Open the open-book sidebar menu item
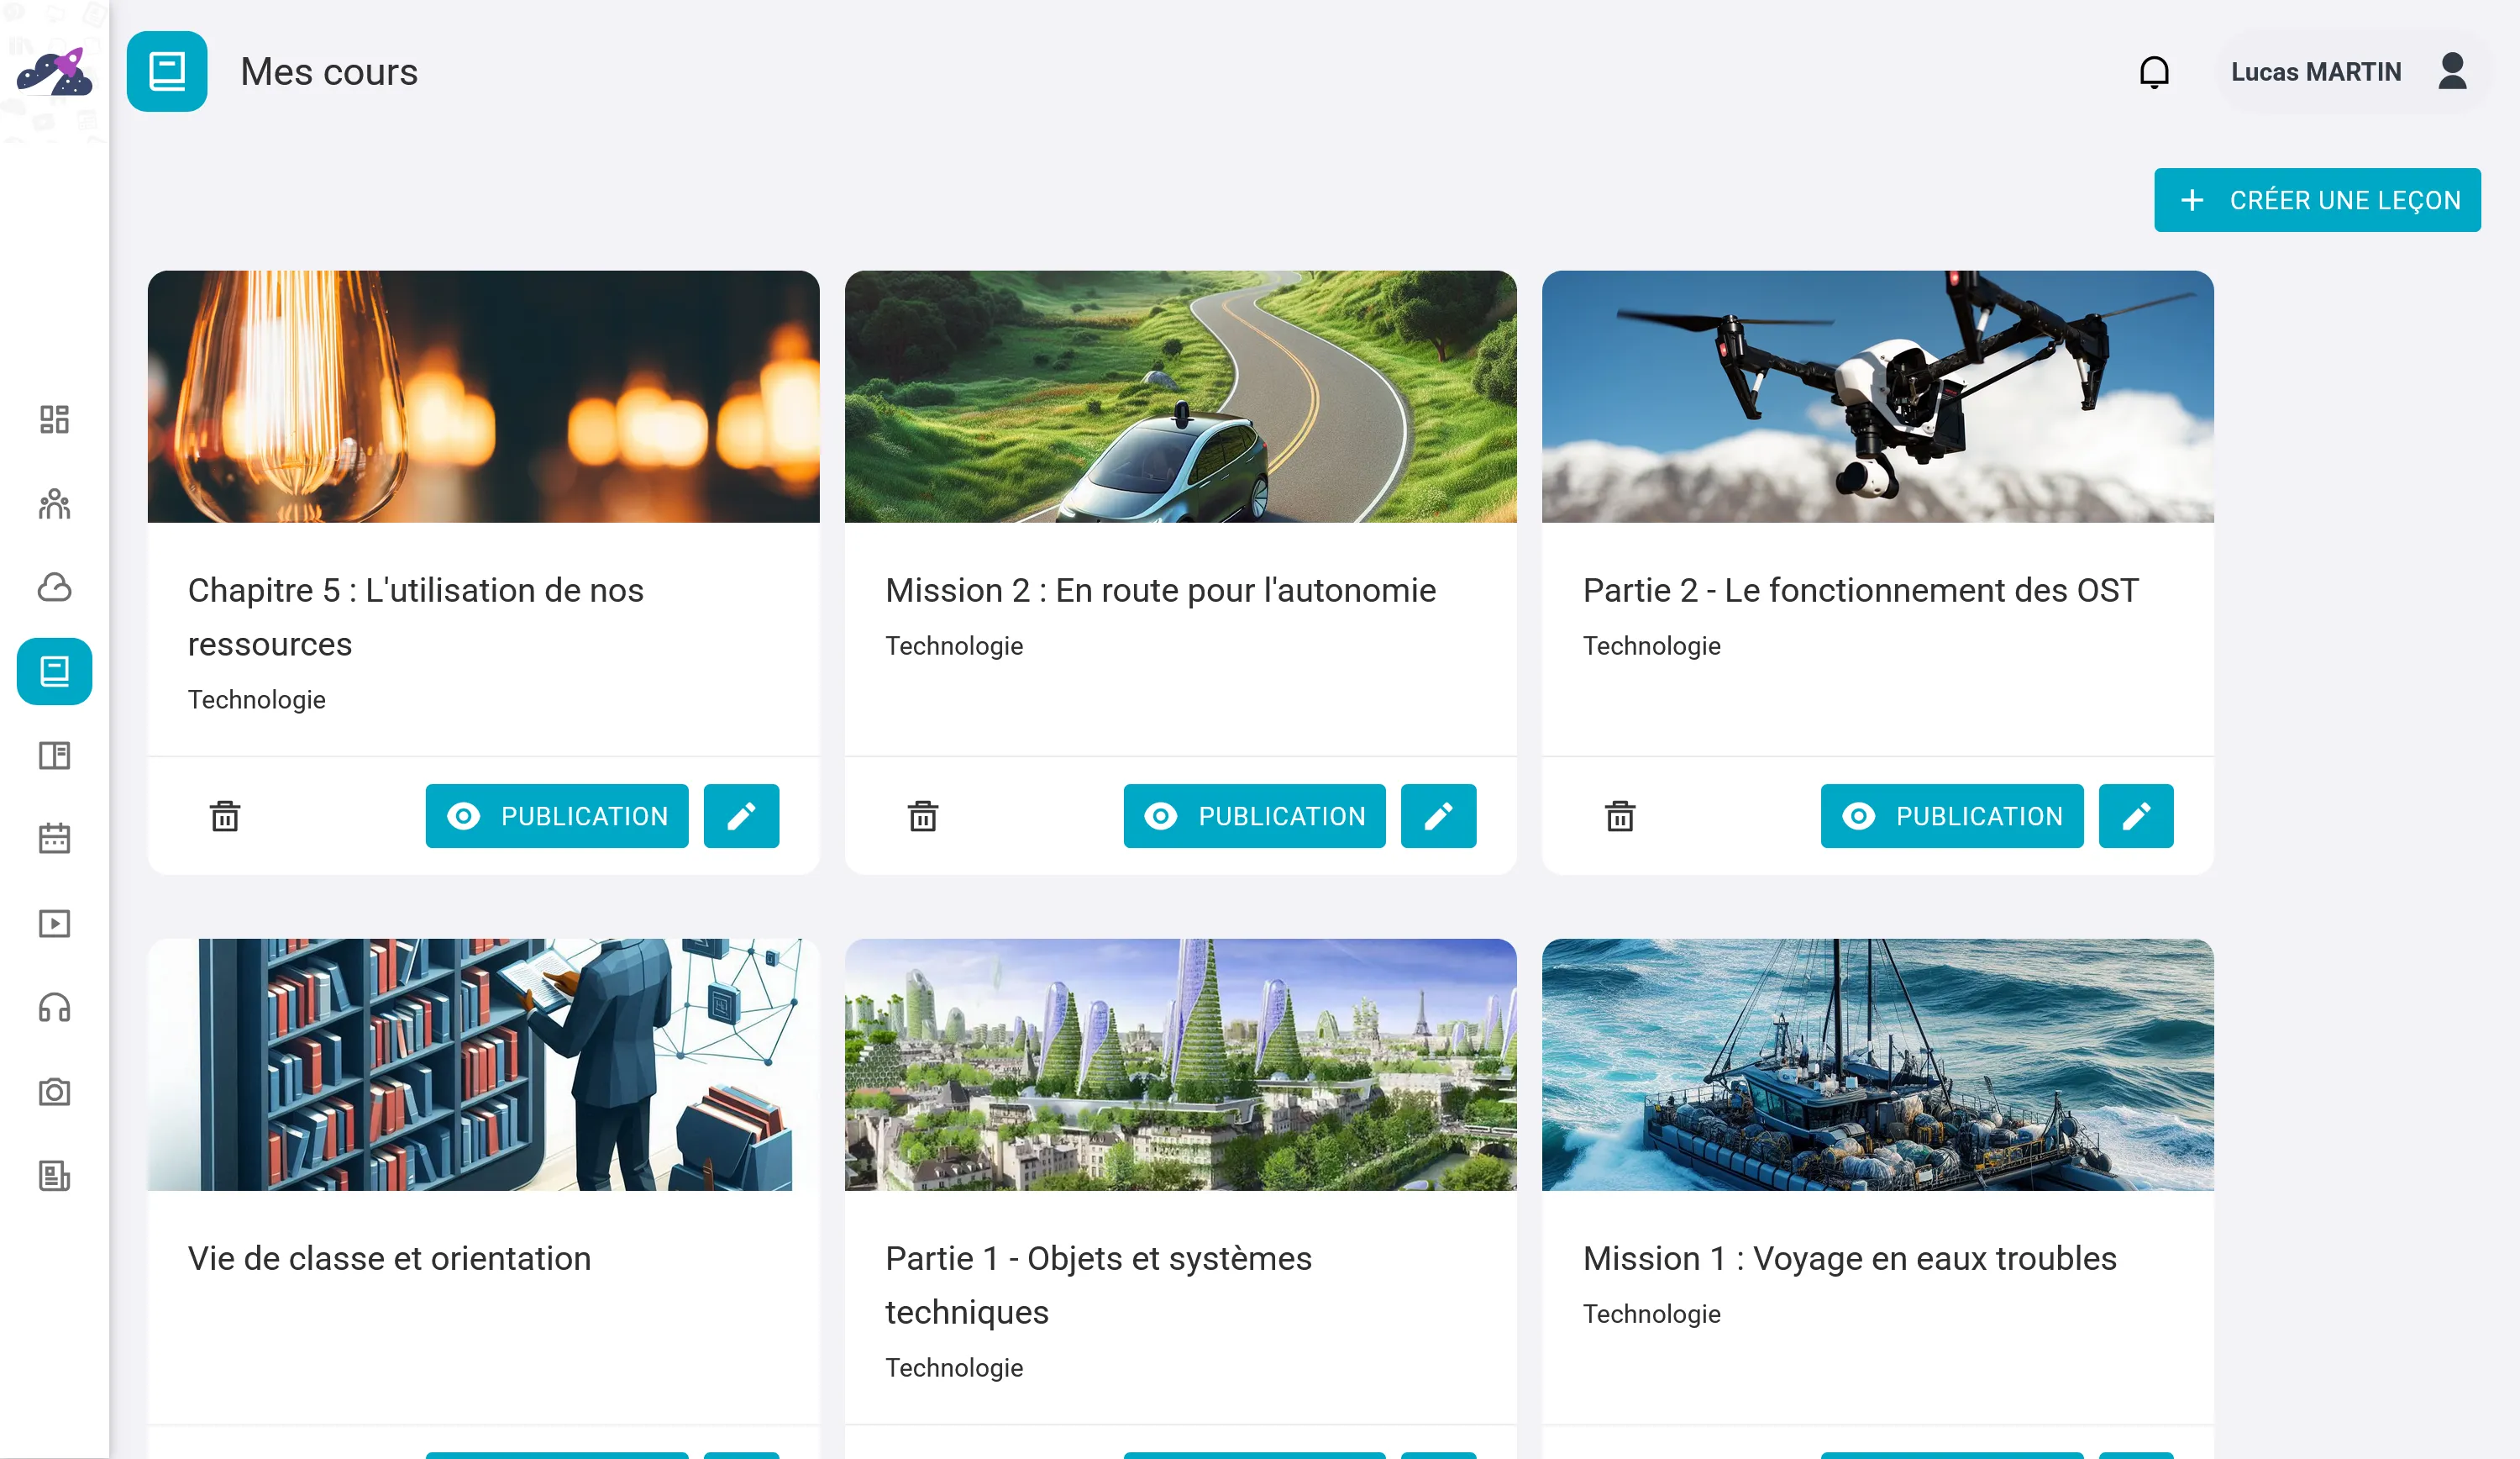The image size is (2520, 1459). pos(54,756)
